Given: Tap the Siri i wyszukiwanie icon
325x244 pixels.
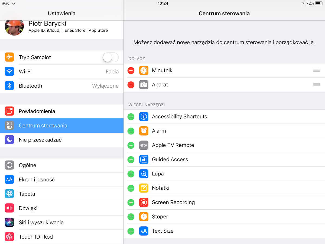Looking at the screenshot, I should click(x=9, y=222).
